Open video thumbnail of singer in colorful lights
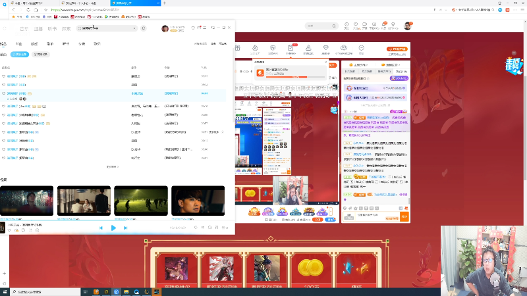527x296 pixels. coord(26,201)
